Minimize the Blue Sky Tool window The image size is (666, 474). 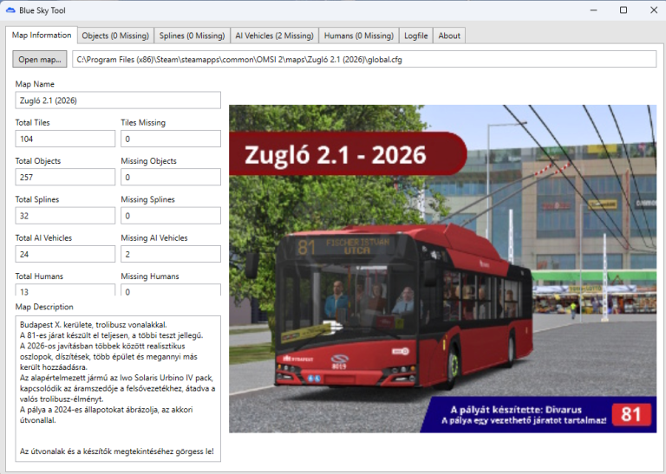[594, 10]
